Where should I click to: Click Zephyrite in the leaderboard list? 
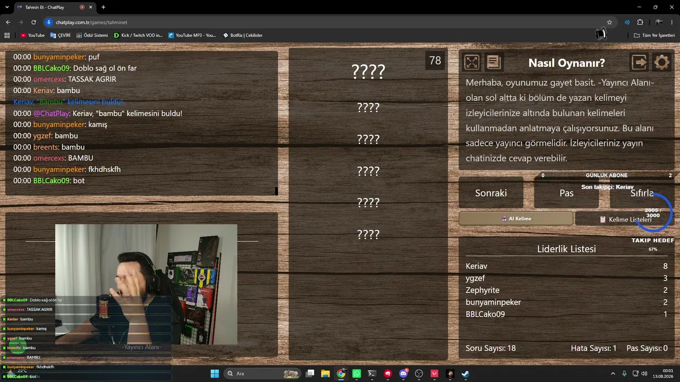482,290
